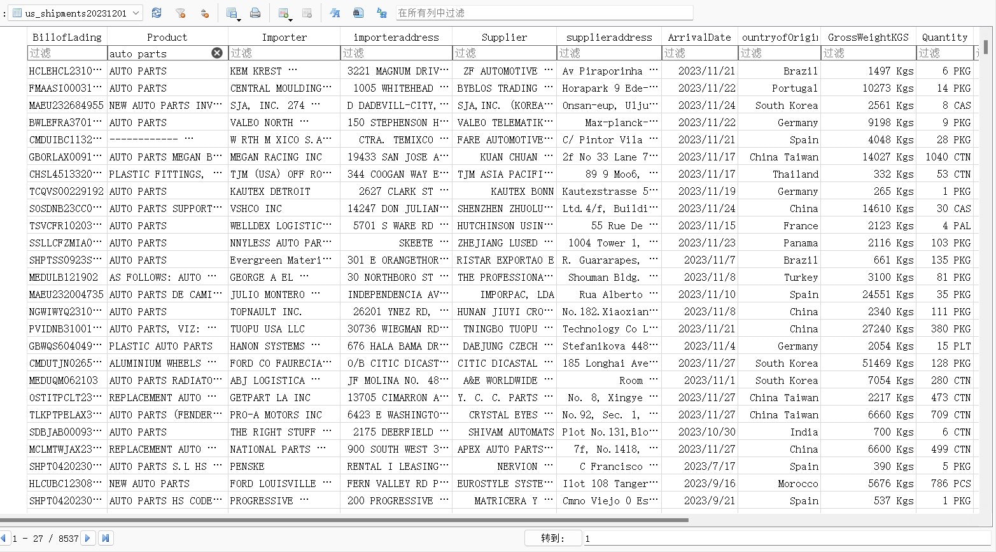Screen dimensions: 996x552
Task: Delete current record icon
Action: pos(307,13)
